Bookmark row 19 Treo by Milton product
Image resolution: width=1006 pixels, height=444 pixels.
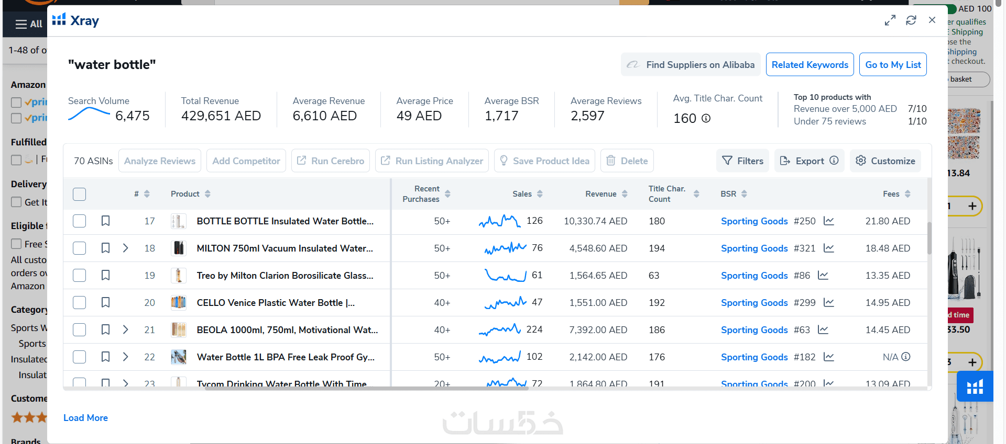click(105, 275)
